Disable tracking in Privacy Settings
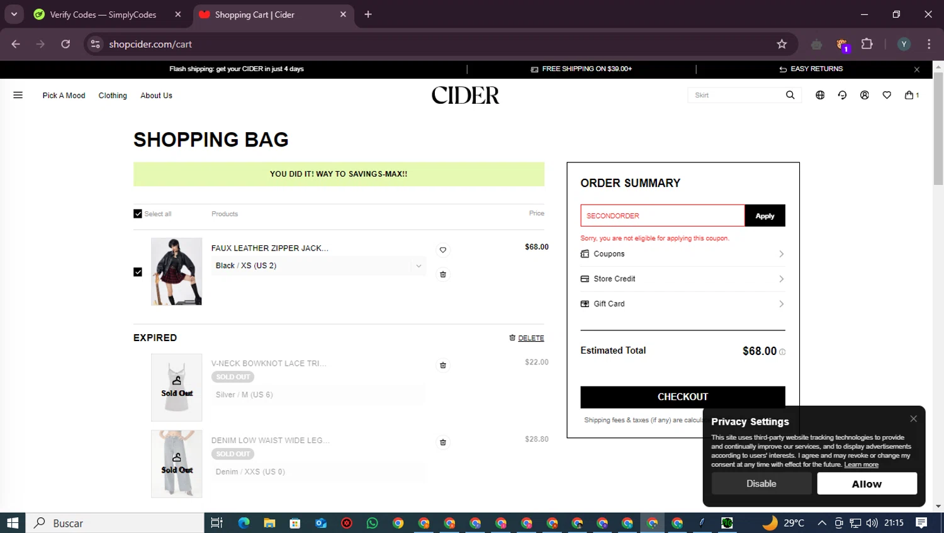 (x=761, y=484)
